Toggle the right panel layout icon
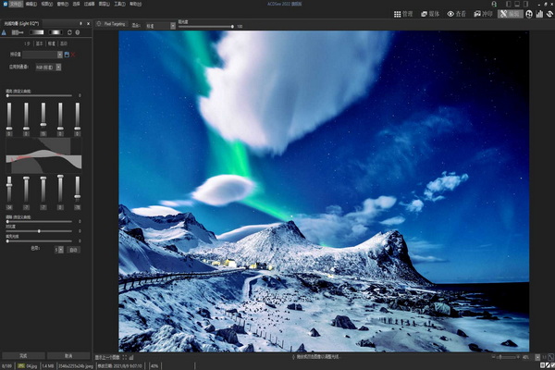The image size is (555, 370). pos(525,5)
